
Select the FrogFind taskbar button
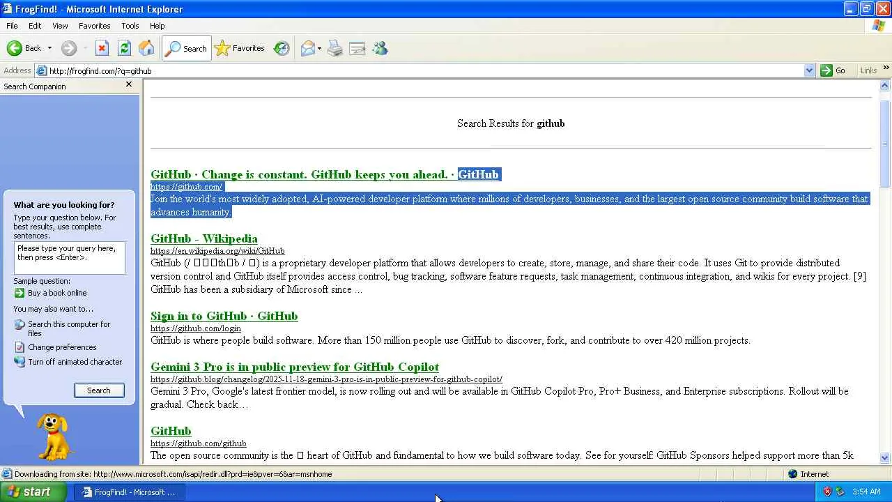click(130, 492)
